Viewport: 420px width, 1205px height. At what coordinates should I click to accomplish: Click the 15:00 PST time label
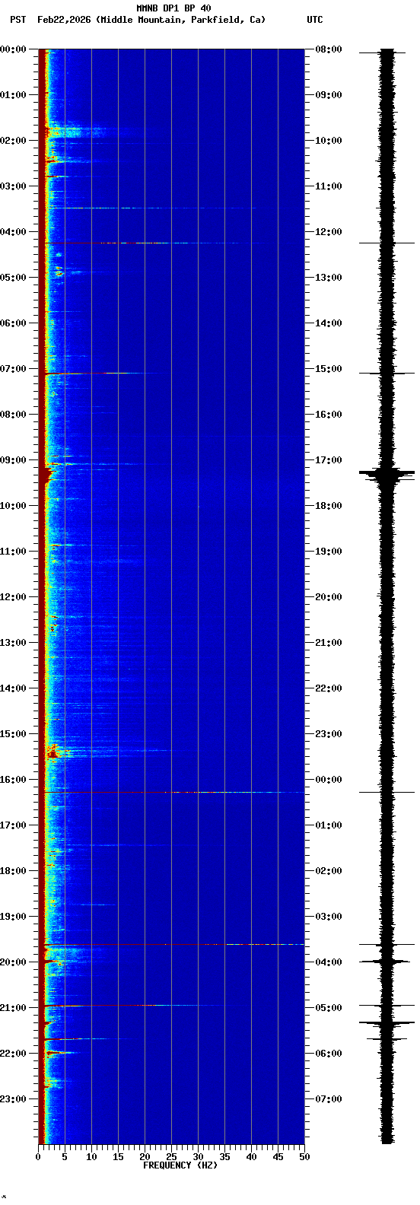pyautogui.click(x=12, y=734)
